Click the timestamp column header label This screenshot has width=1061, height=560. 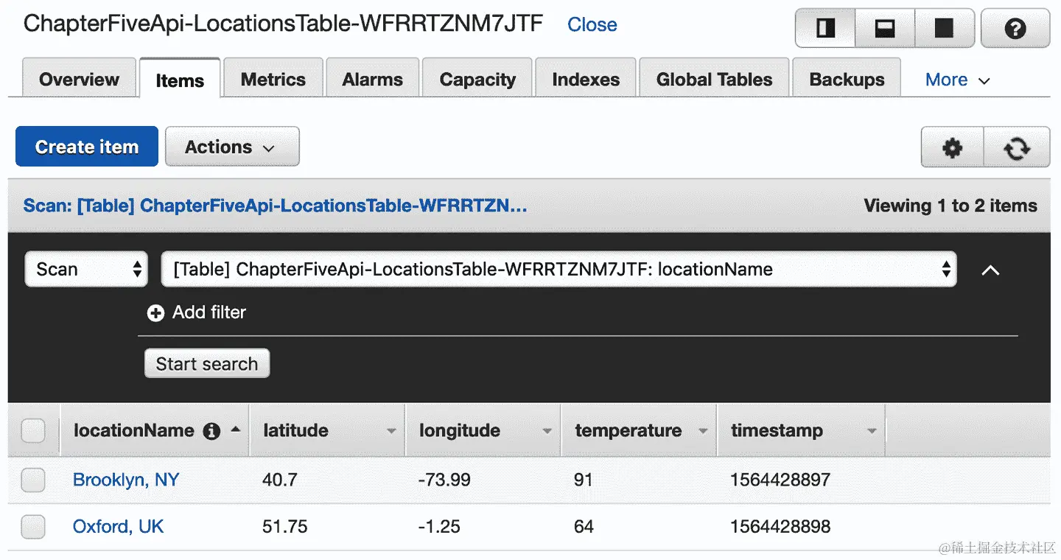[777, 431]
